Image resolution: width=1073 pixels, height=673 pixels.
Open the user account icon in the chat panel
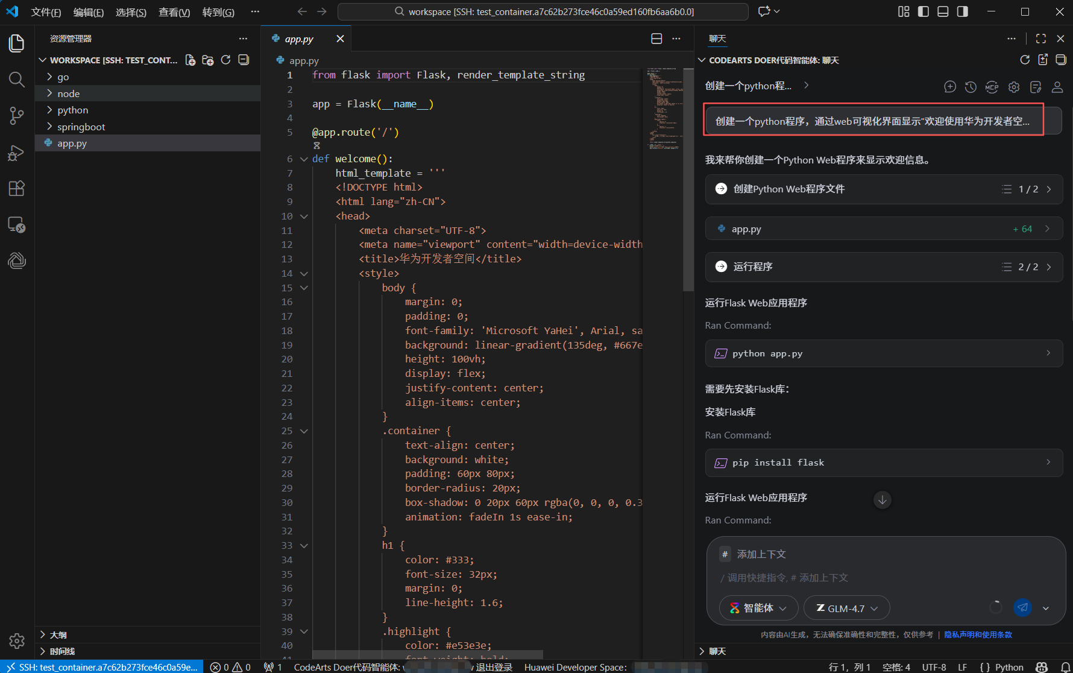[x=1057, y=87]
